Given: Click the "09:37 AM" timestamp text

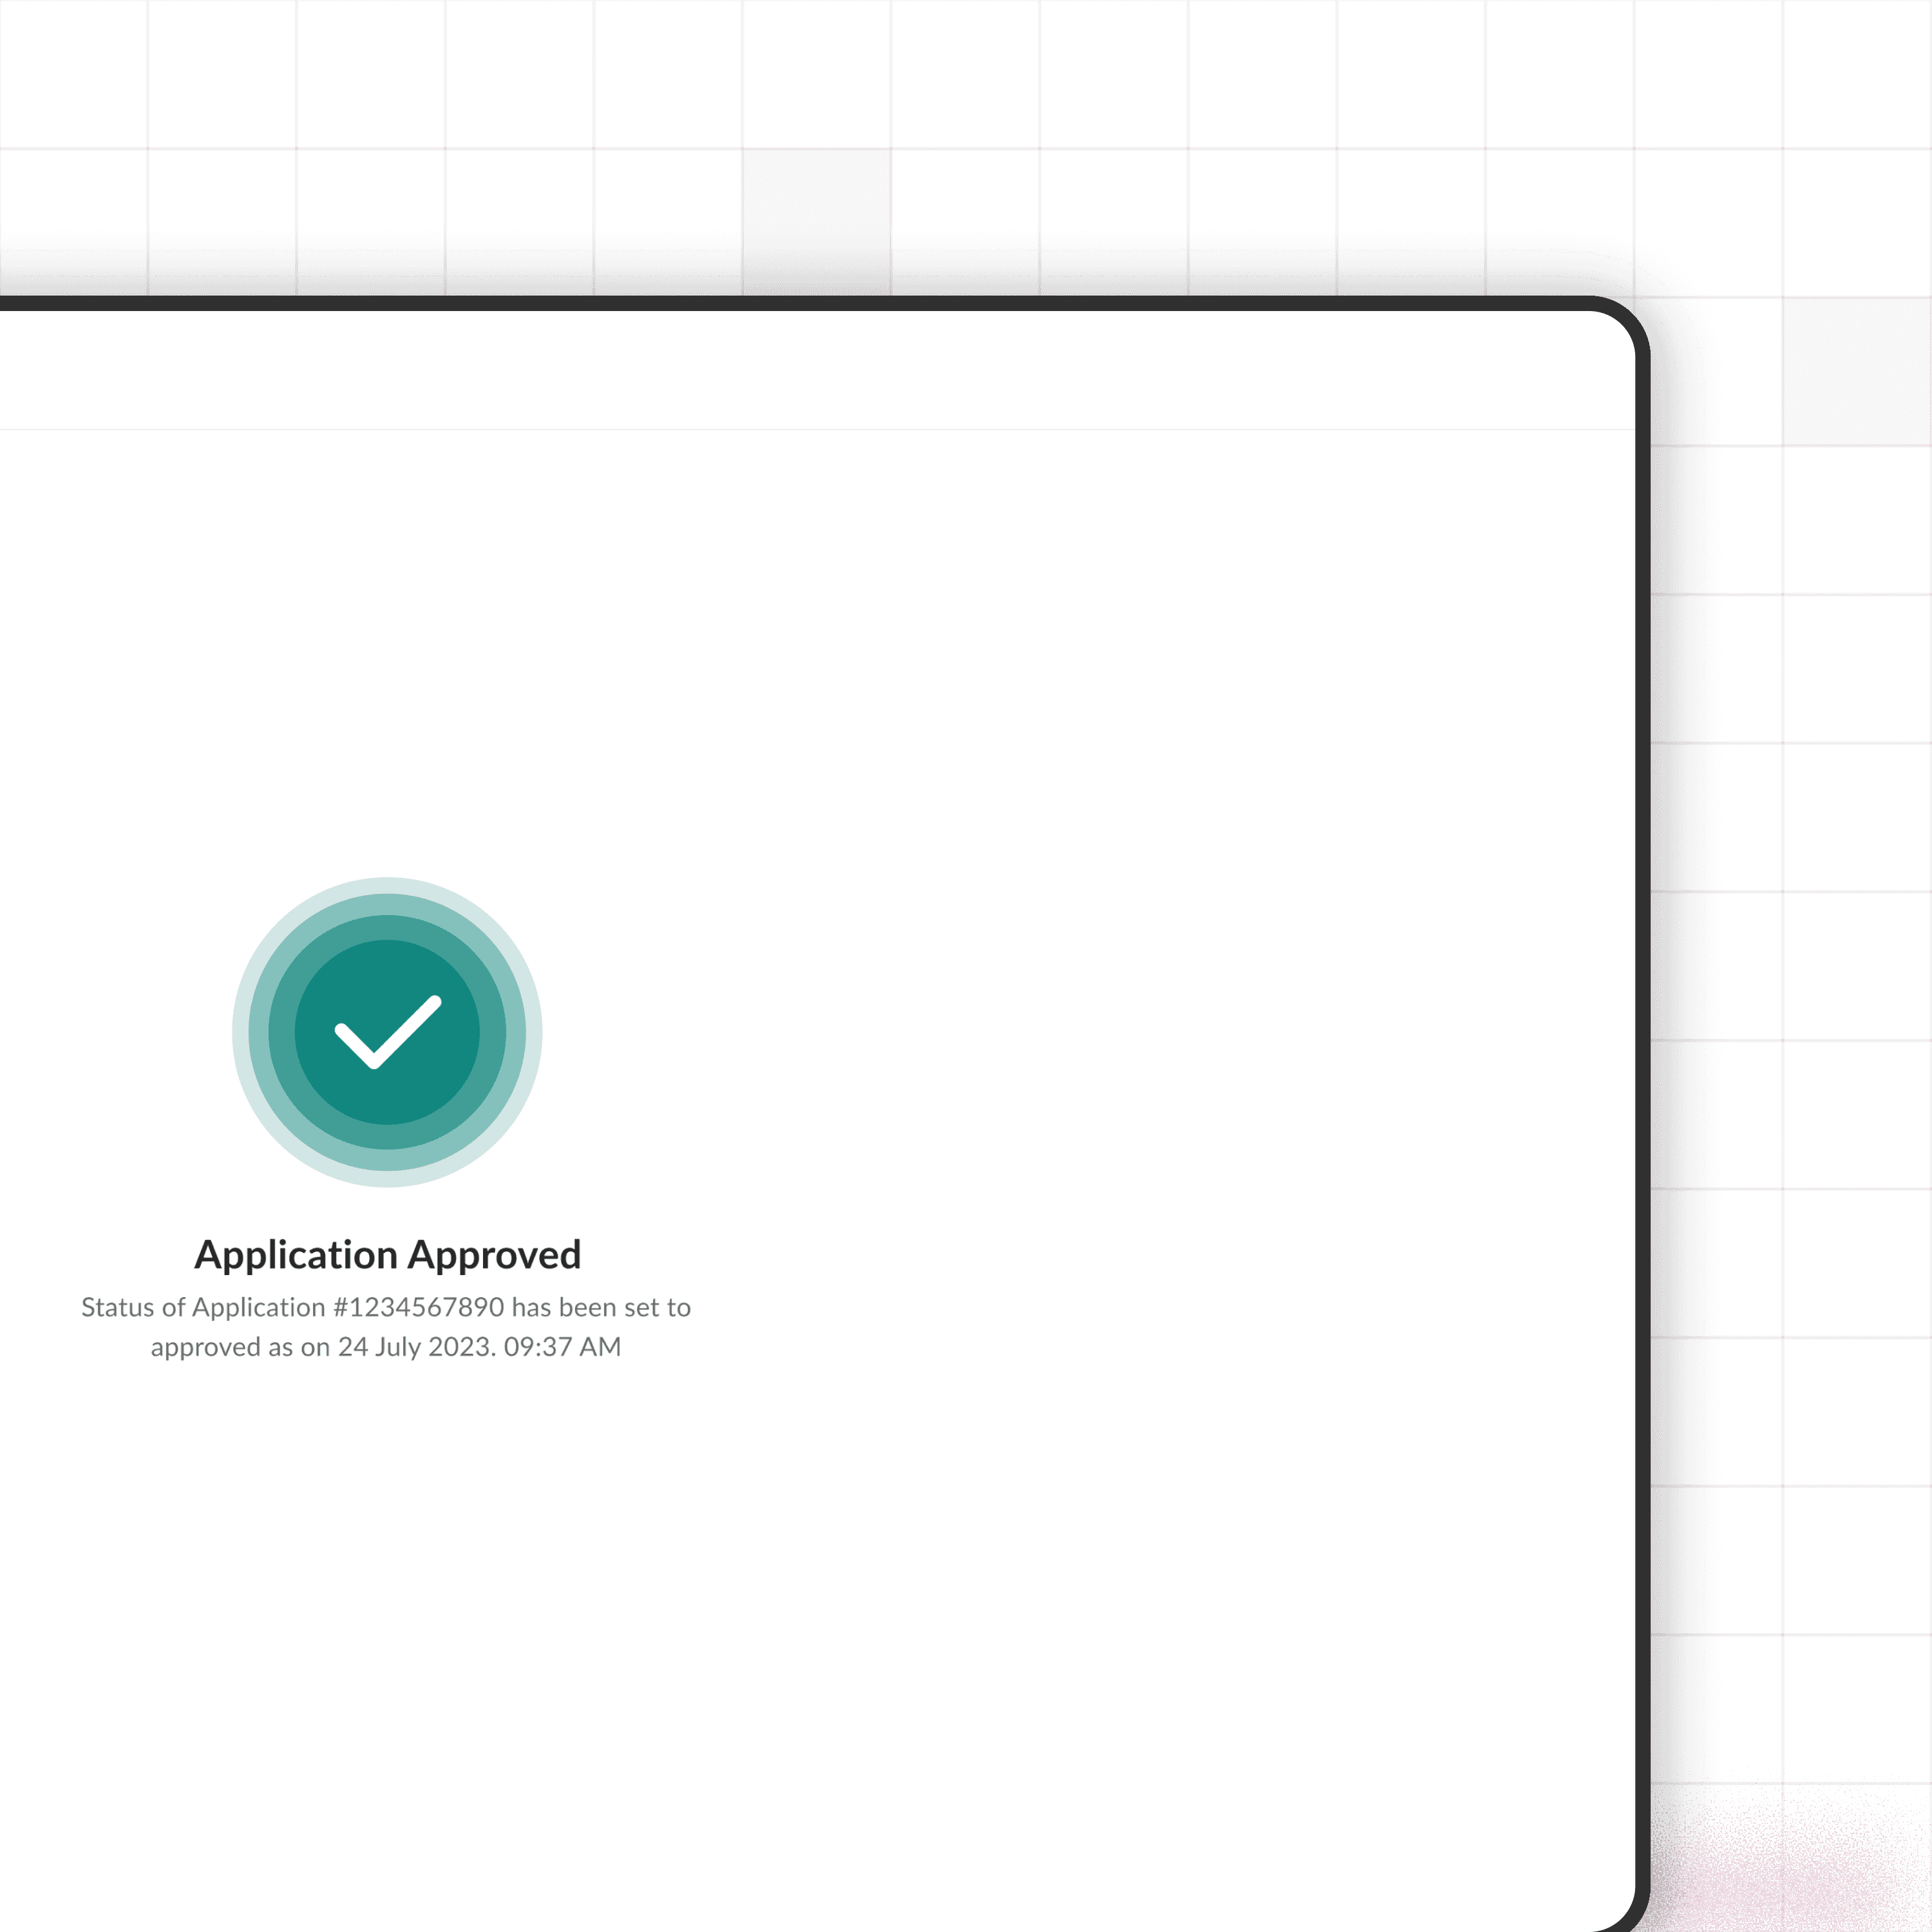Looking at the screenshot, I should tap(562, 1346).
